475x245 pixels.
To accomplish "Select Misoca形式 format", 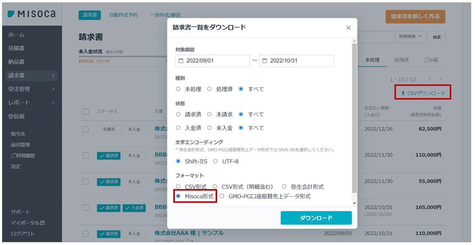I will [x=178, y=196].
